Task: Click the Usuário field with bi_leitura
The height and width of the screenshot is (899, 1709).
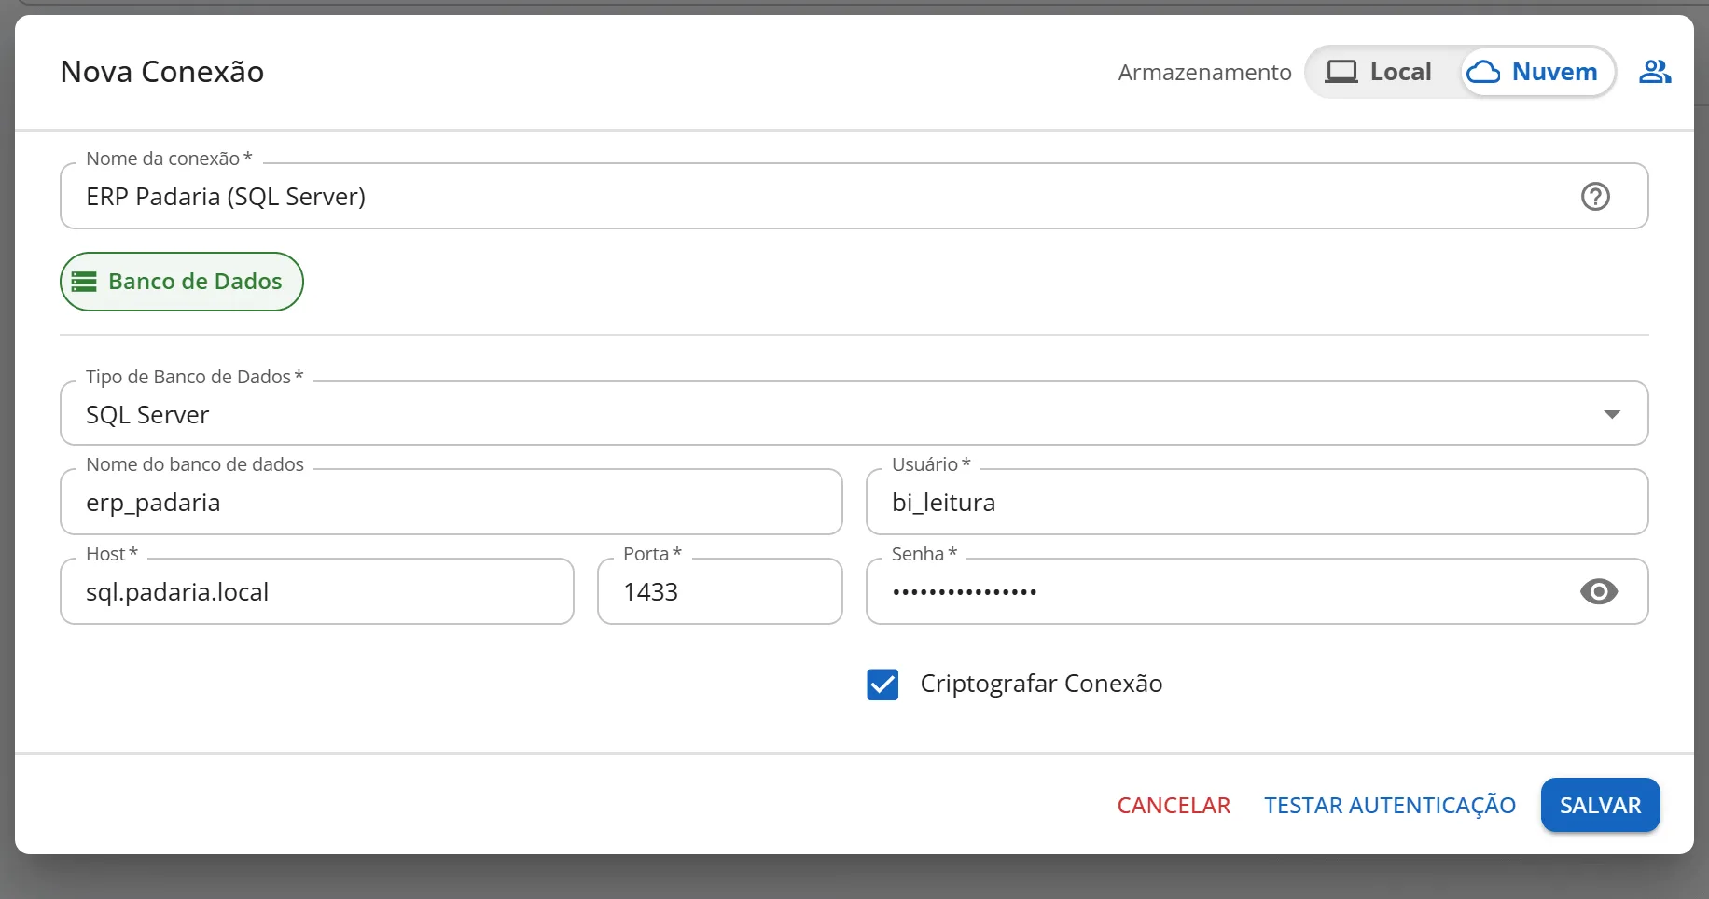Action: pyautogui.click(x=1257, y=502)
